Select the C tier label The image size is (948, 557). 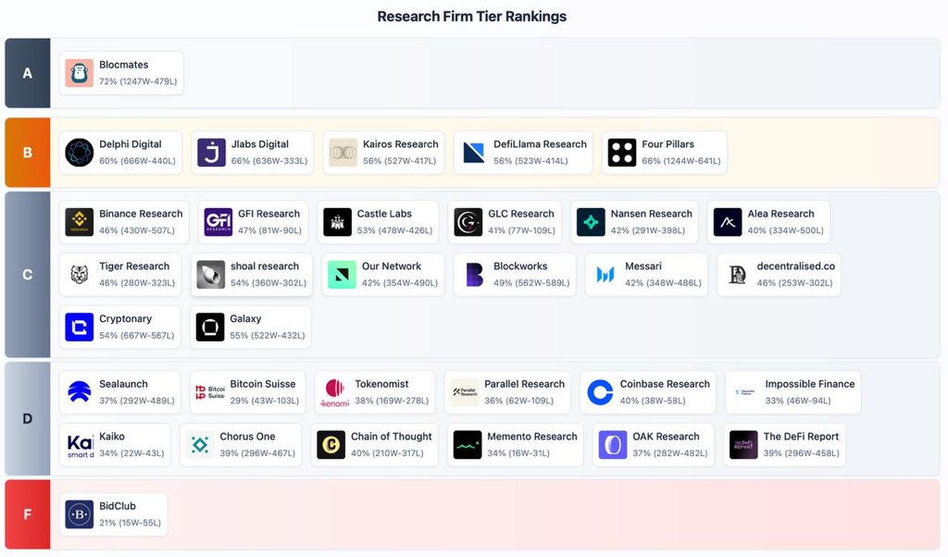pos(27,275)
